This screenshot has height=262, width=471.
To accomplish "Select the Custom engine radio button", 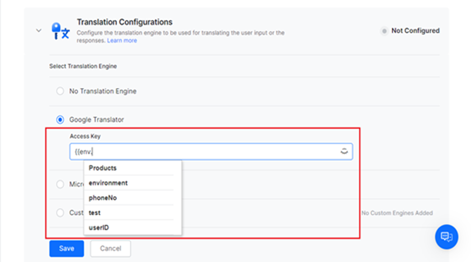I will 60,213.
